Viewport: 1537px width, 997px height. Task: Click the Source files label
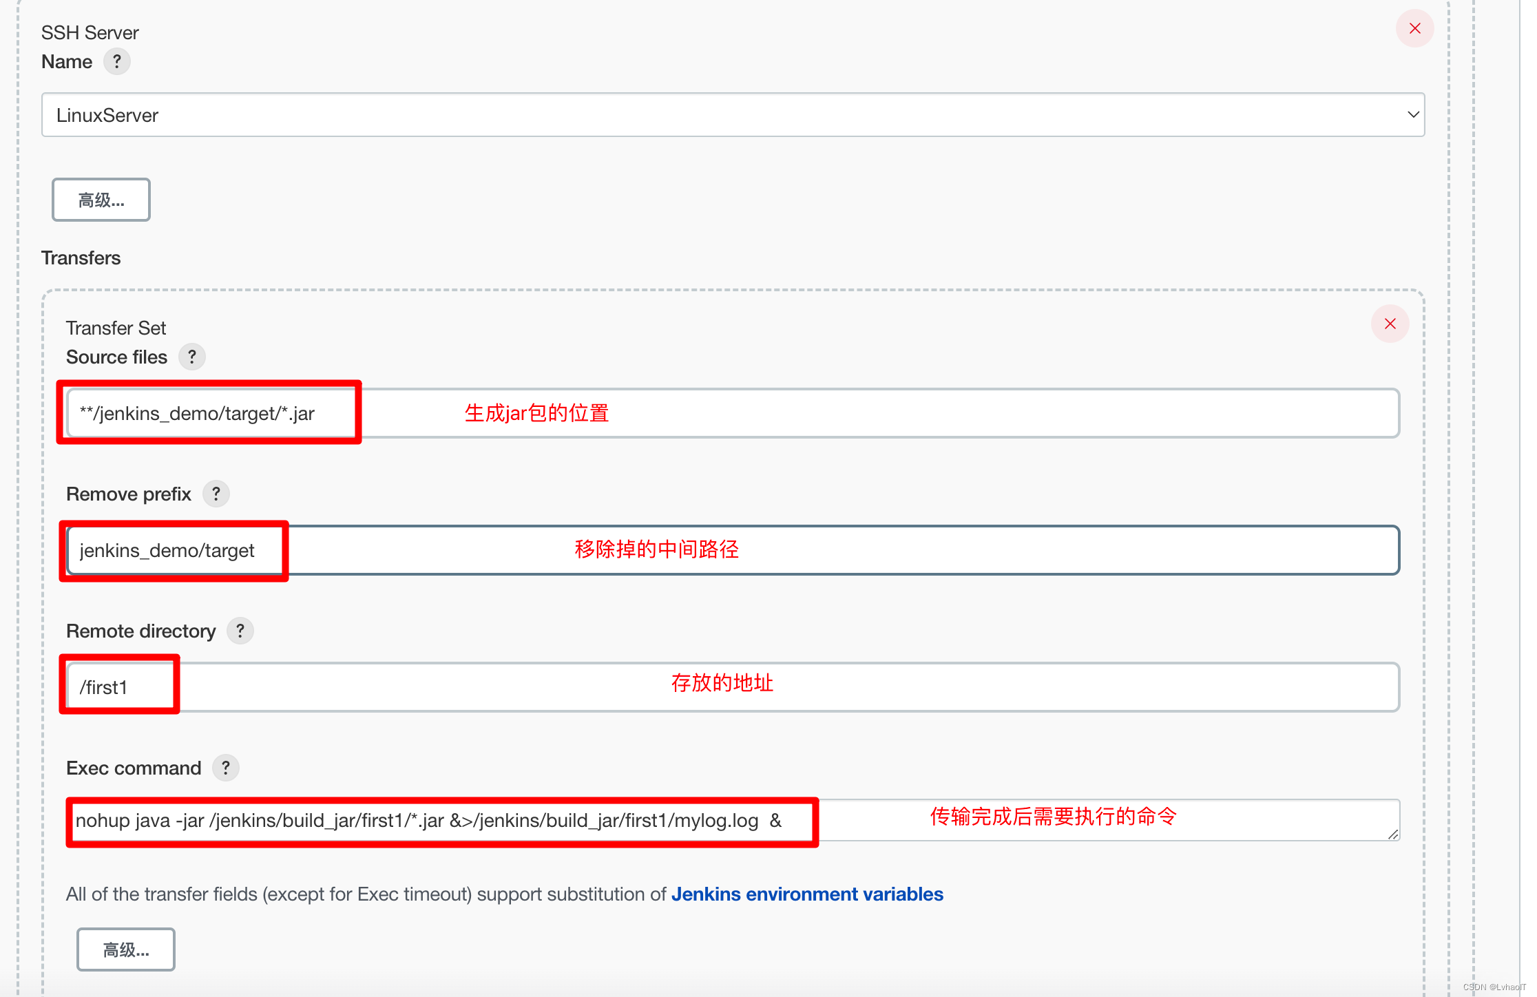click(117, 357)
